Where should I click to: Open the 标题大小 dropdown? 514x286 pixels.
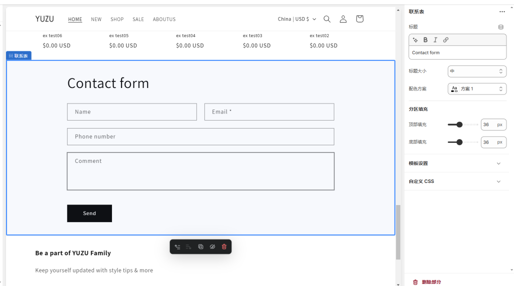[477, 71]
